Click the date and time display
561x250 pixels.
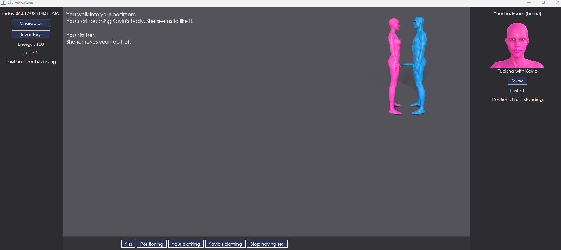[30, 13]
